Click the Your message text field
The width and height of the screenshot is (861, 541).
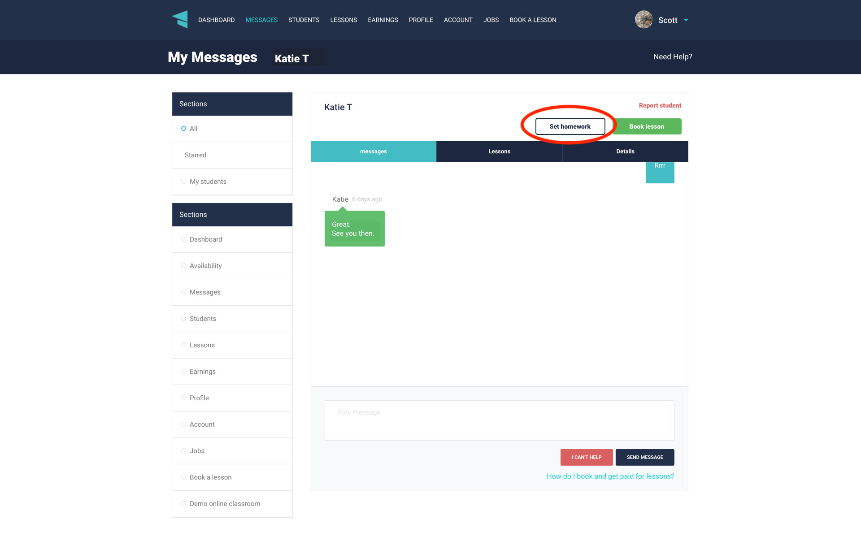click(x=499, y=420)
